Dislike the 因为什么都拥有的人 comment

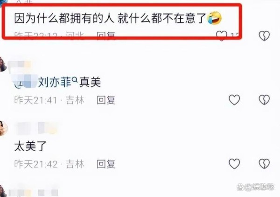click(x=264, y=35)
